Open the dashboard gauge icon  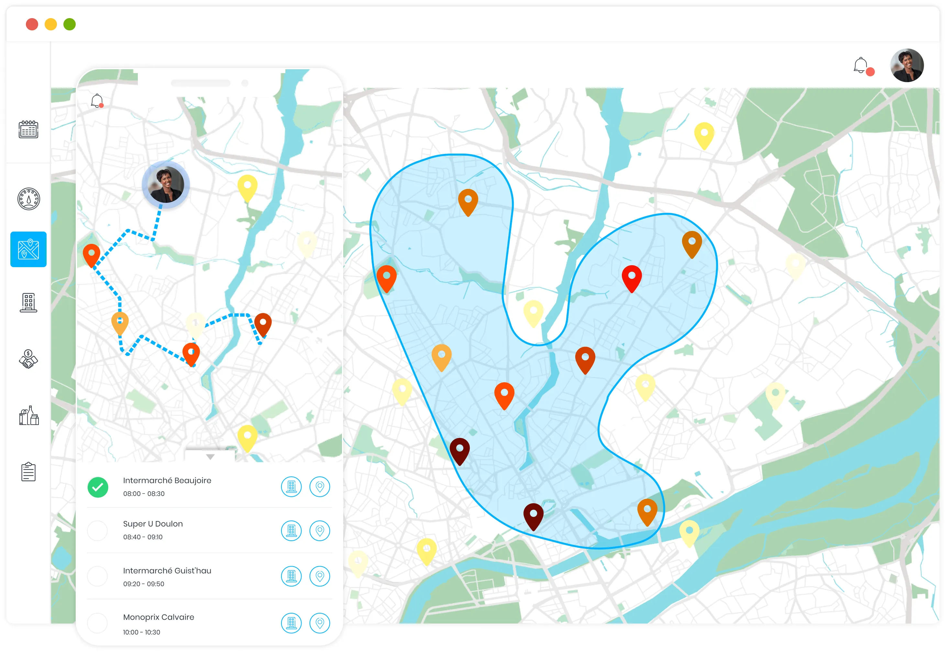coord(28,199)
